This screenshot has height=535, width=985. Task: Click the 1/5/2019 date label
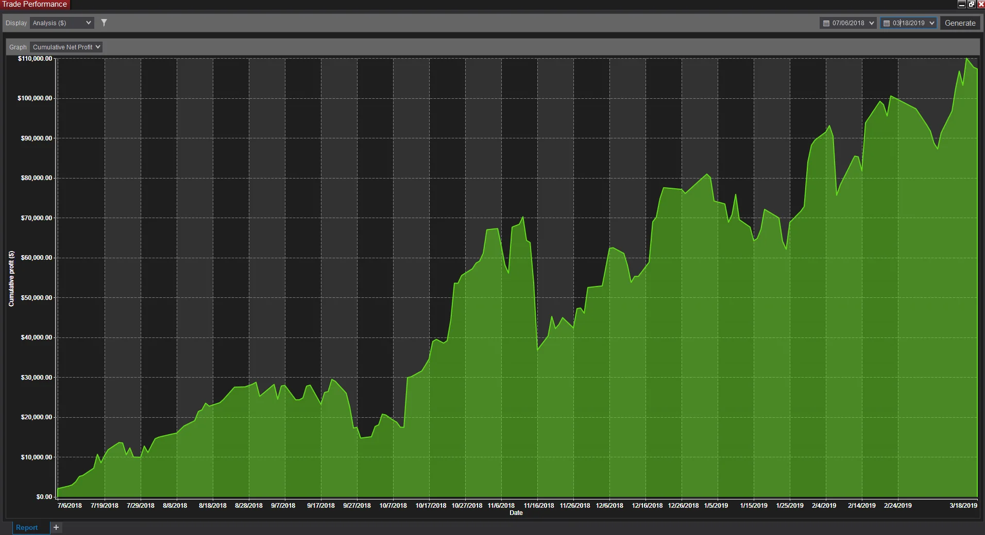716,506
